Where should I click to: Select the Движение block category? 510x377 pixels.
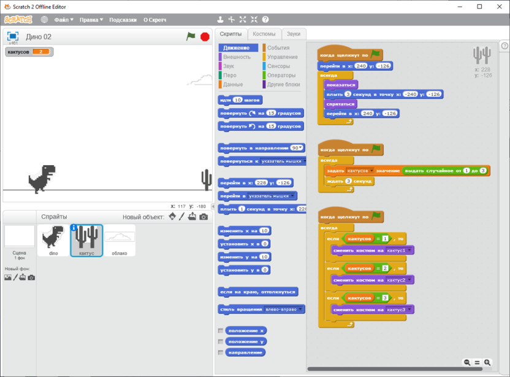(238, 48)
